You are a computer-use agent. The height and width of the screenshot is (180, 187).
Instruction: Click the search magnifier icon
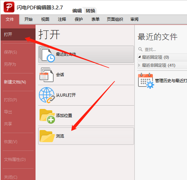pos(140,49)
